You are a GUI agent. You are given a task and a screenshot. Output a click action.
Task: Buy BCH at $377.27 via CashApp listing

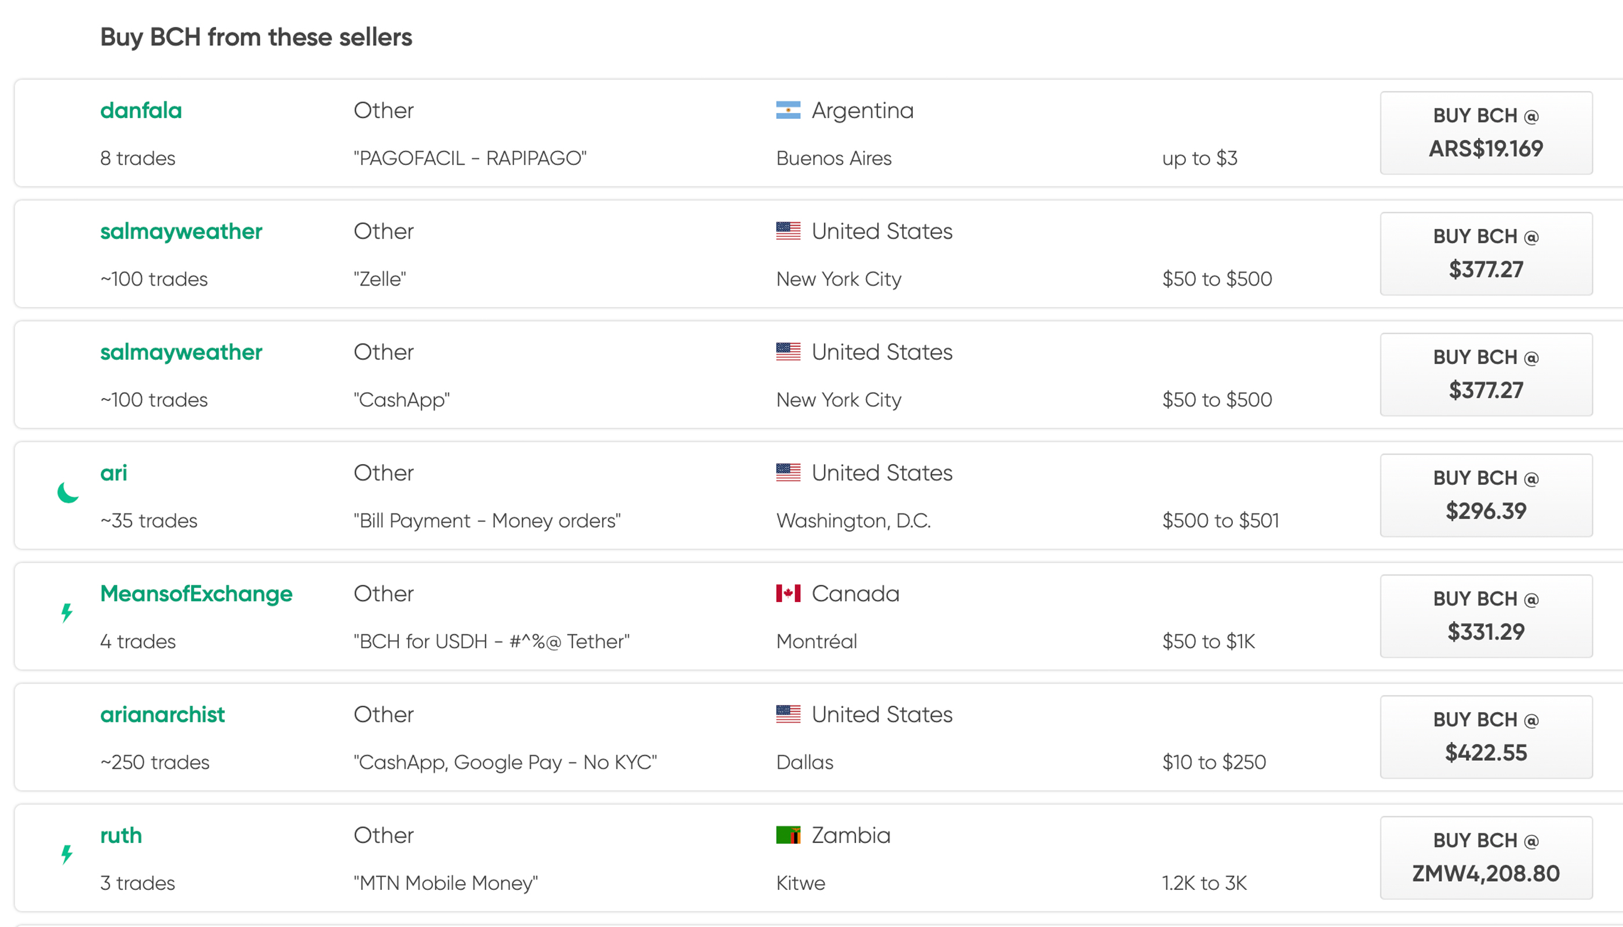click(x=1486, y=374)
